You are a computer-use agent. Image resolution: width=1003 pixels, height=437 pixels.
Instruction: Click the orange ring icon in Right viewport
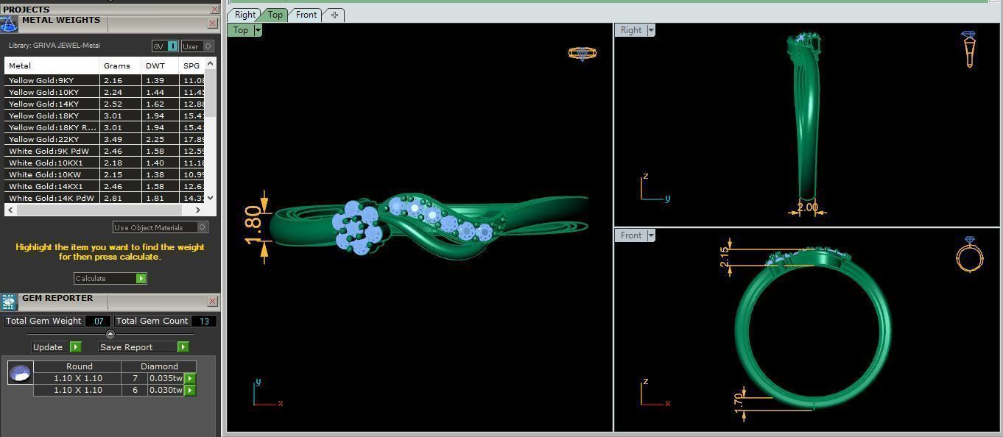[969, 49]
